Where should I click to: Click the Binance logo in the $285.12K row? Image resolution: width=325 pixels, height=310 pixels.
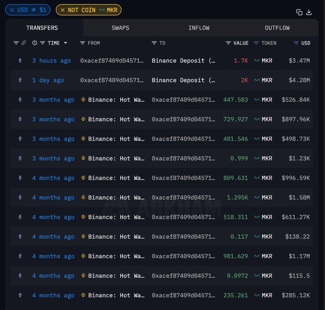[x=83, y=295]
